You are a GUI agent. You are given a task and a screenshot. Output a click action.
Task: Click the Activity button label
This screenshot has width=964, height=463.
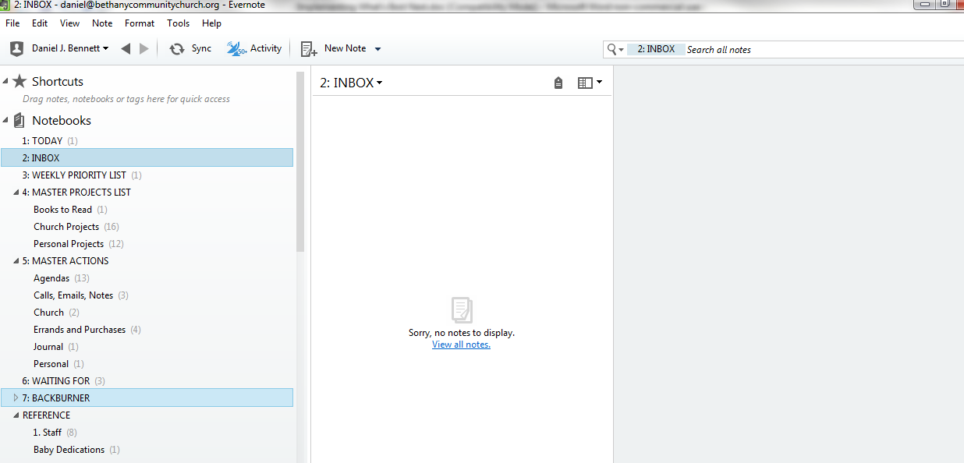pyautogui.click(x=266, y=48)
